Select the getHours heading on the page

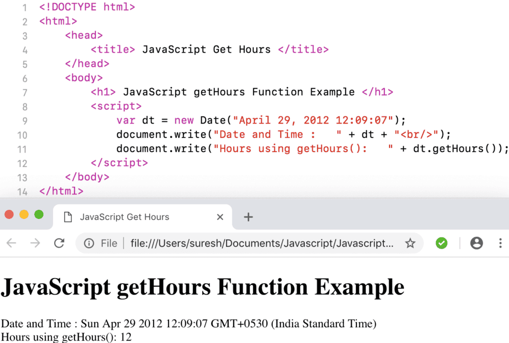[202, 287]
